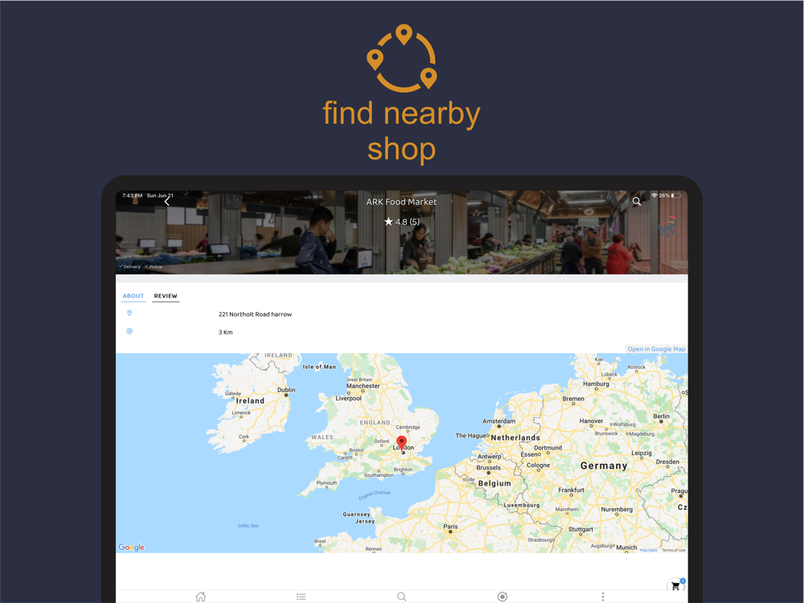Image resolution: width=804 pixels, height=603 pixels.
Task: Open the floating shopping cart button
Action: click(x=676, y=586)
